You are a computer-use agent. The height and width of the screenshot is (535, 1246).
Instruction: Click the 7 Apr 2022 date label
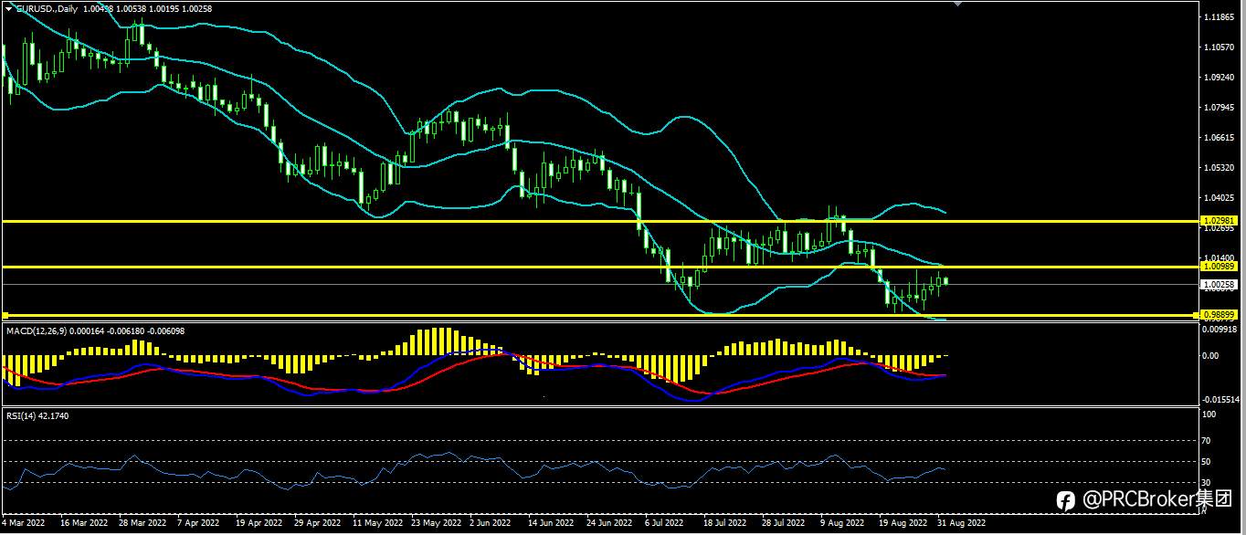197,523
